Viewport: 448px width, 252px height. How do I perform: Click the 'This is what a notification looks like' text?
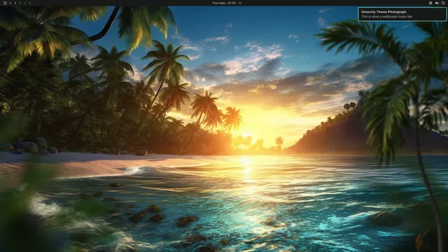[x=386, y=17]
